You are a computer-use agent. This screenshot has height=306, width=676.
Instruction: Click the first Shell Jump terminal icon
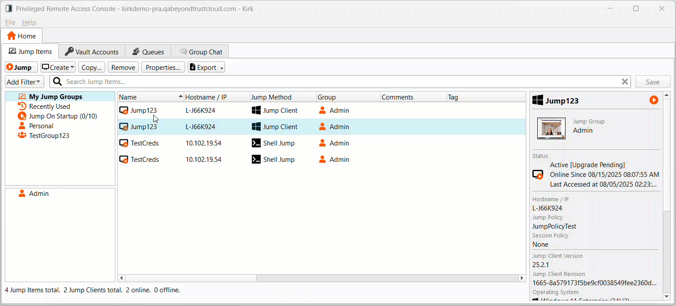coord(256,143)
